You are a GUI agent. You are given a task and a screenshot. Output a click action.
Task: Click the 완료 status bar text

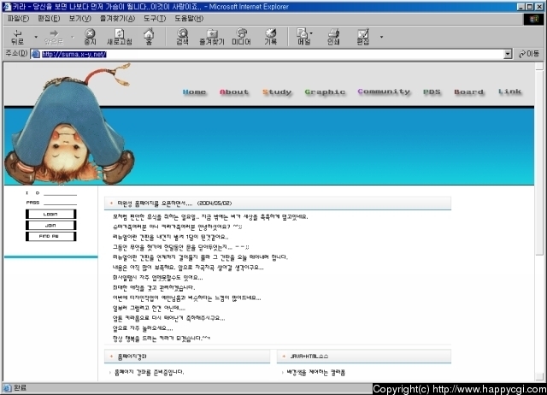pos(20,387)
